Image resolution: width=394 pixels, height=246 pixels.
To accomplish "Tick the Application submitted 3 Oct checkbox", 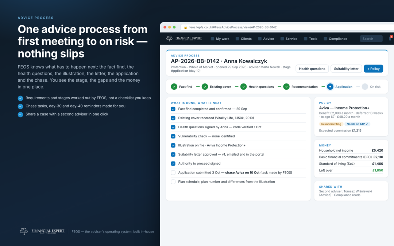I will pyautogui.click(x=173, y=173).
